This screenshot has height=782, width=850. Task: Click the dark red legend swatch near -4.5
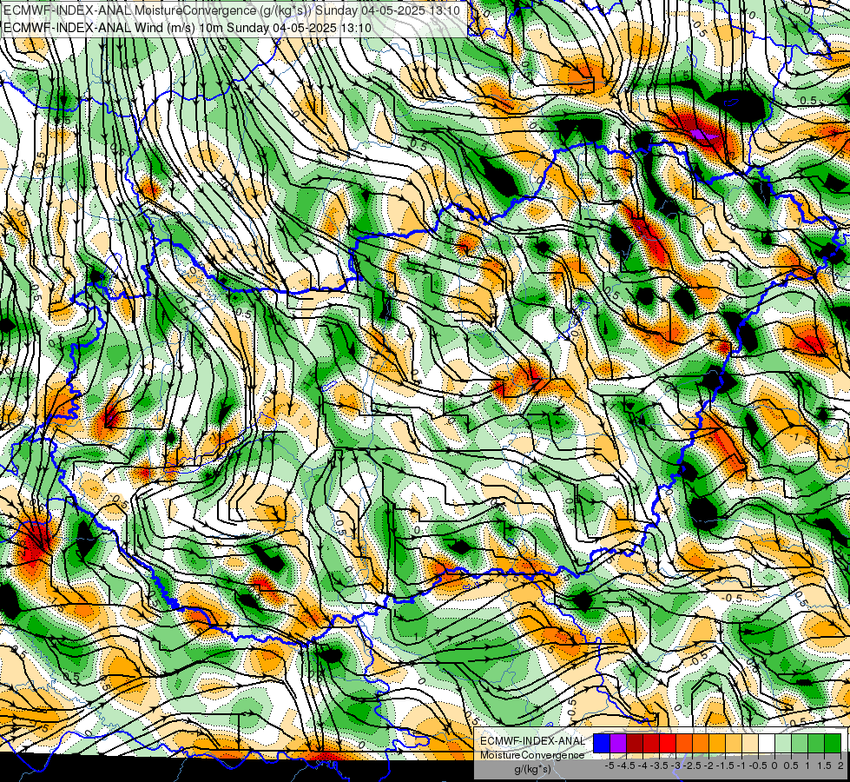[635, 743]
